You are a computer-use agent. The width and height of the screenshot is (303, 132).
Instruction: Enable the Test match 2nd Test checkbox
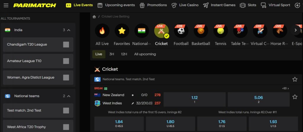[66, 111]
